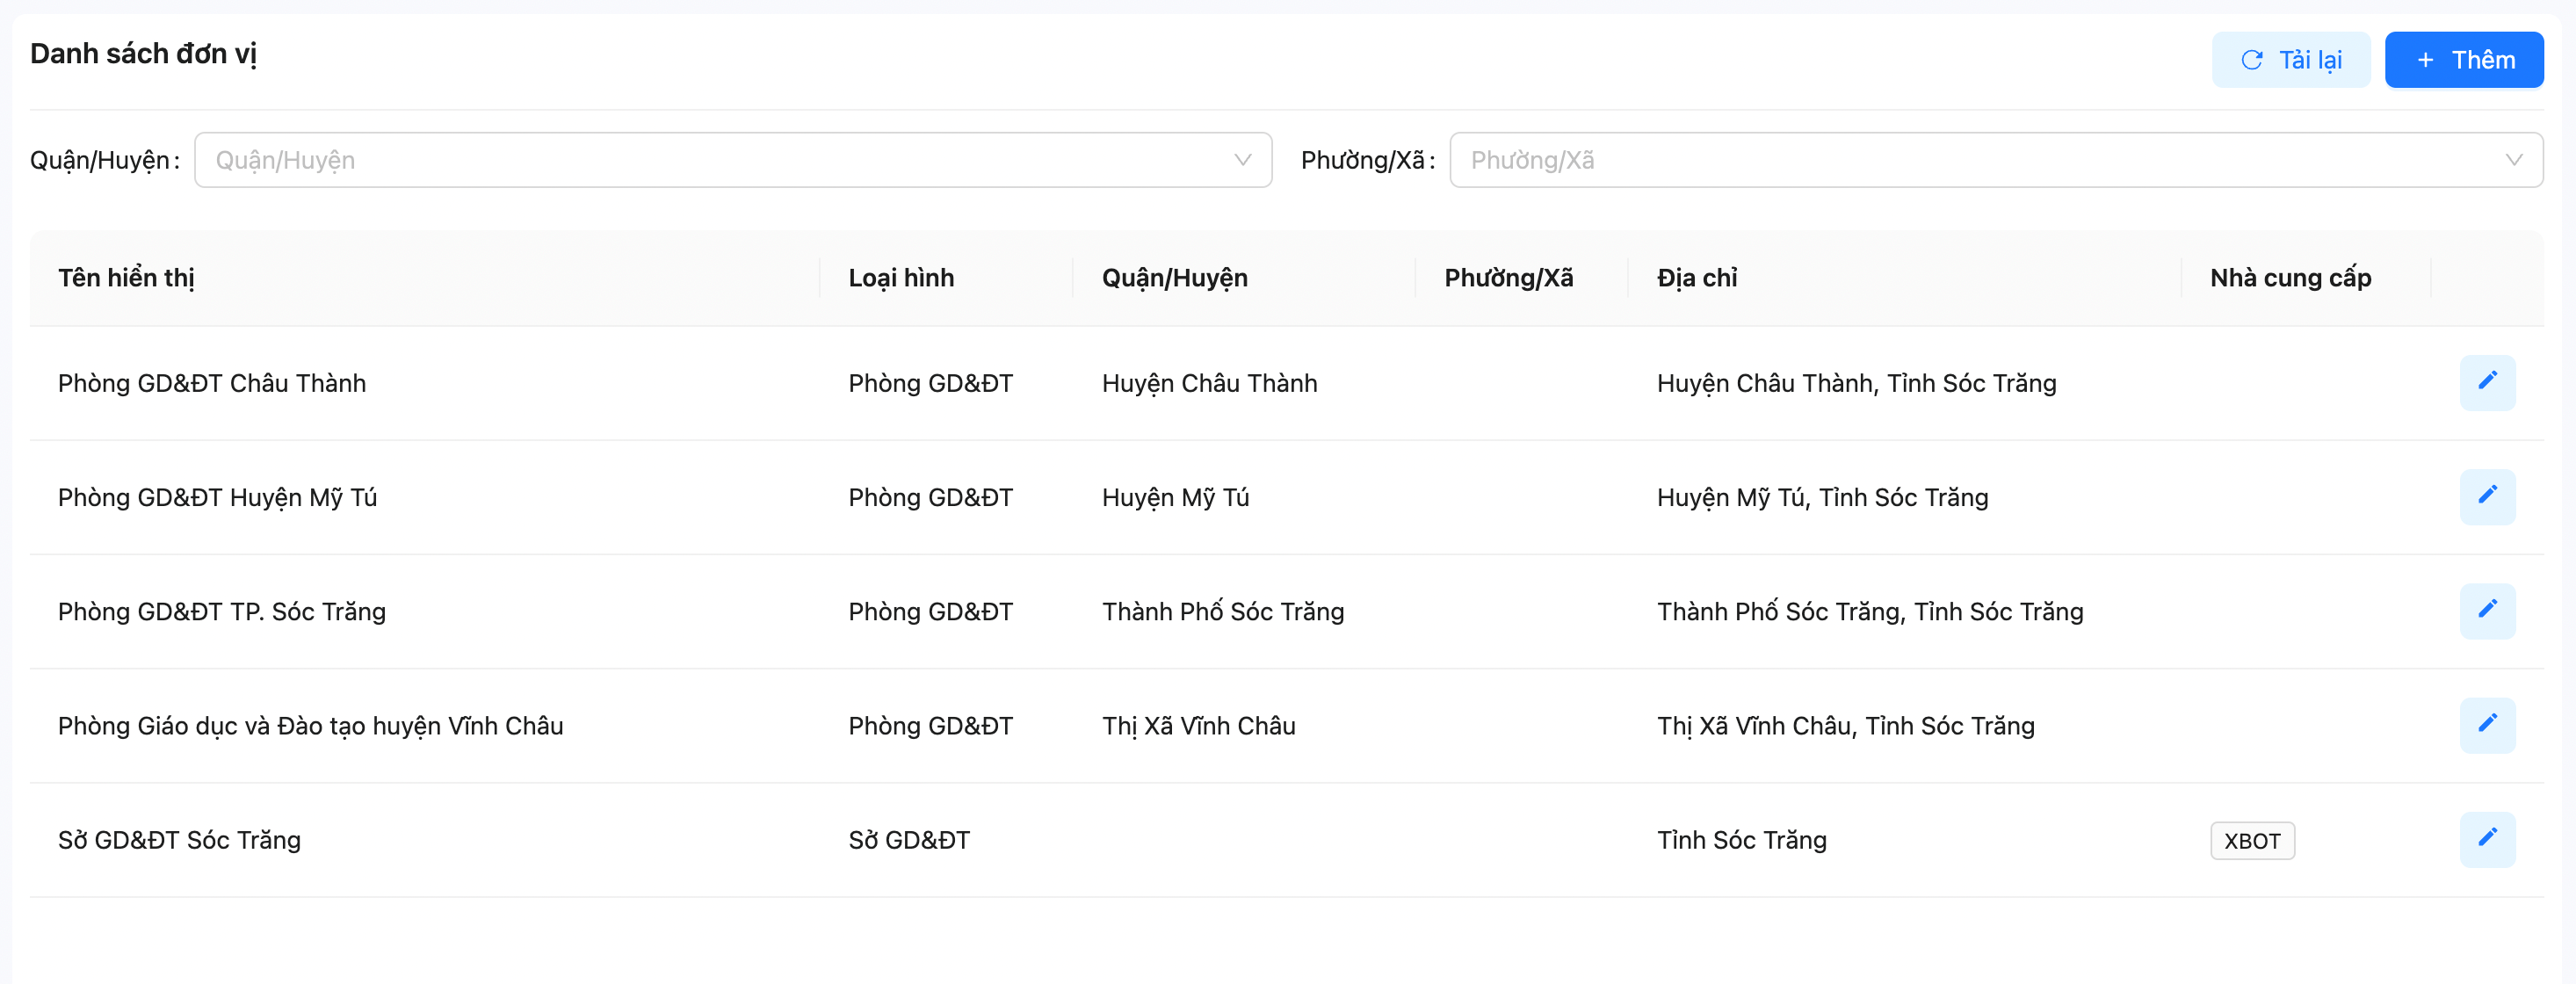Expand the Phường/Xã chevron arrow

point(2513,160)
